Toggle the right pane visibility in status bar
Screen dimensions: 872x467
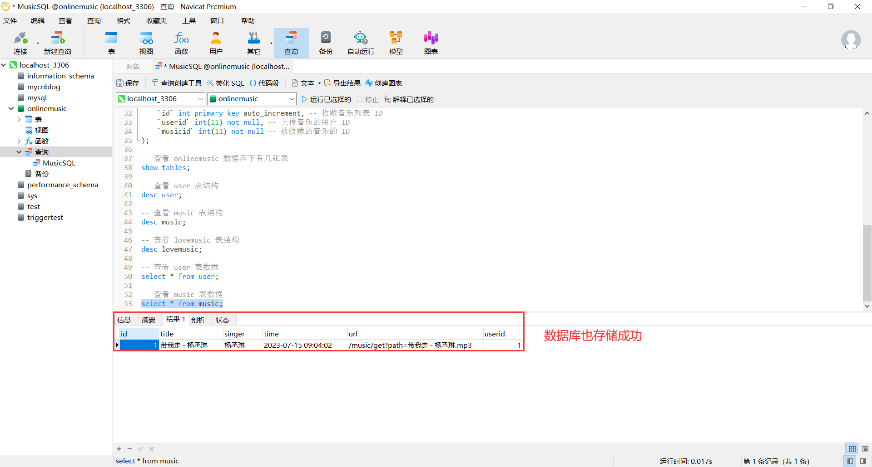click(863, 461)
